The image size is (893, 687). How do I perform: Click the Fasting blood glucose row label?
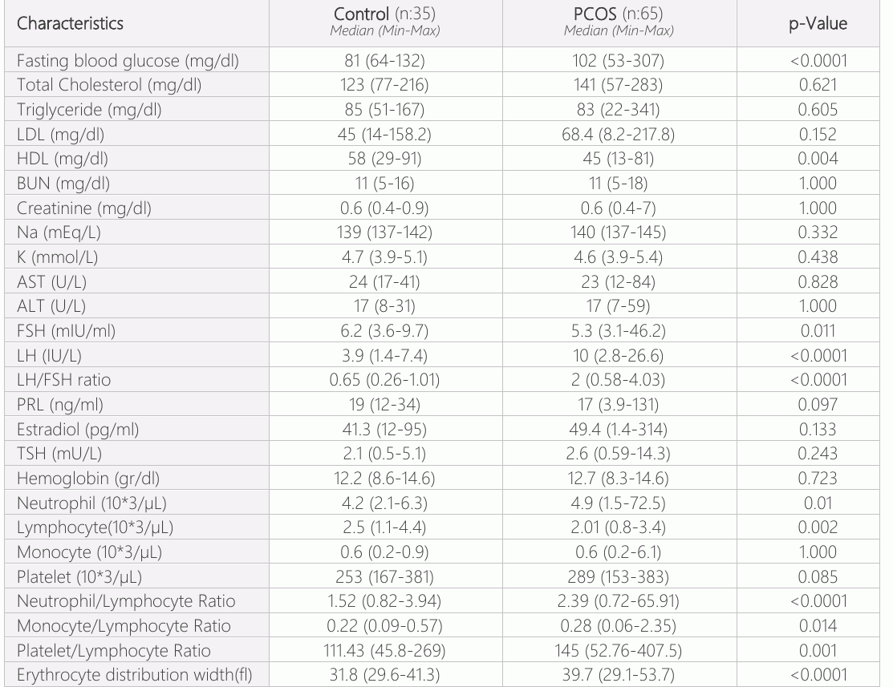tap(128, 60)
